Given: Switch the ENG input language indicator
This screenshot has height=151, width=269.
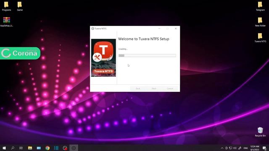Looking at the screenshot, I should [x=245, y=148].
